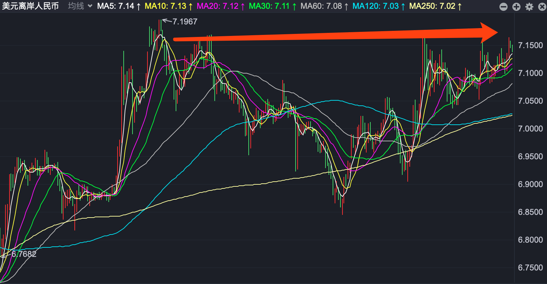547x284 pixels.
Task: Select the MA250: 7.02 indicator label
Action: (436, 6)
